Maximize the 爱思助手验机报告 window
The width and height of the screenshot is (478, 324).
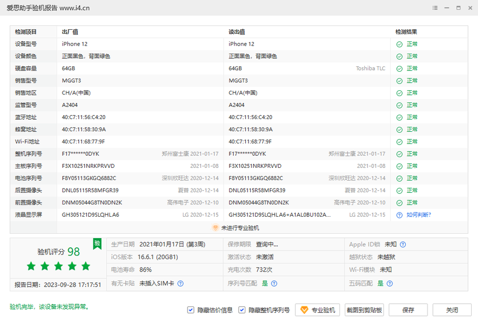[458, 8]
